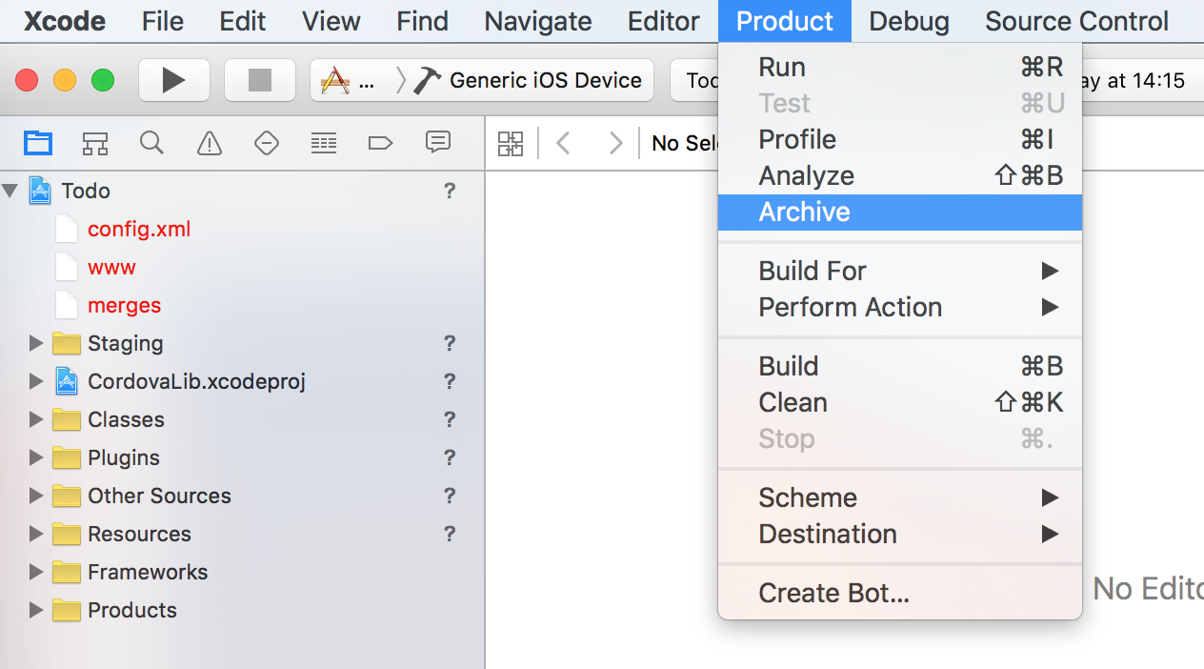The image size is (1204, 669).
Task: Click the Classes folder icon
Action: tap(67, 419)
